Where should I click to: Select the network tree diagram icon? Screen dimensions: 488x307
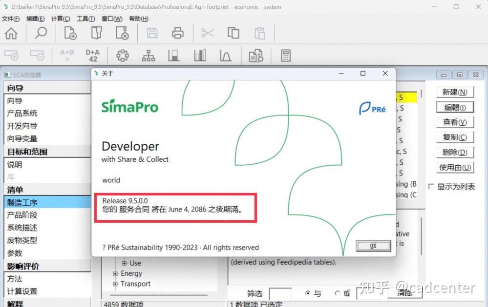point(148,55)
